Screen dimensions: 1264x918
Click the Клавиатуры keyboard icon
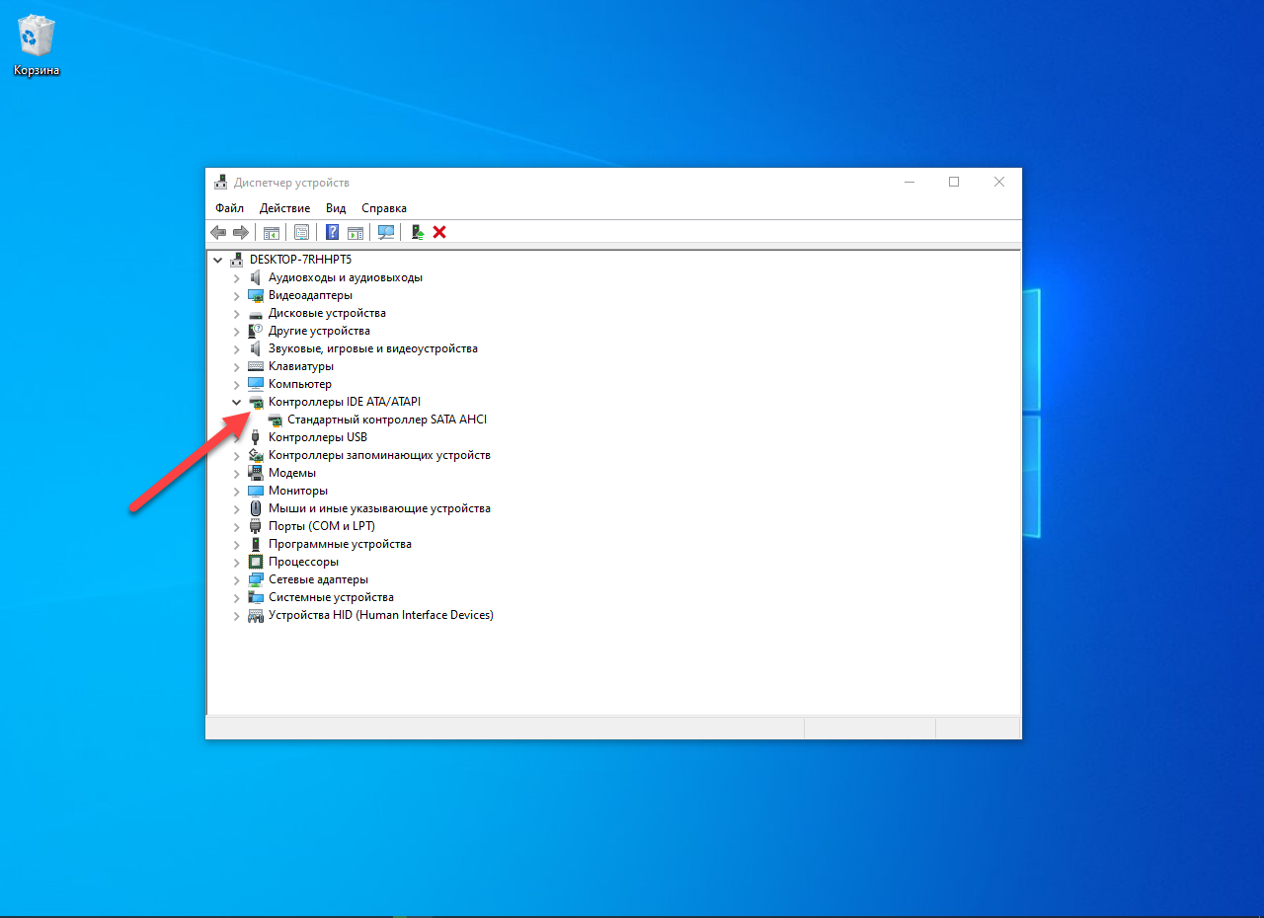256,366
